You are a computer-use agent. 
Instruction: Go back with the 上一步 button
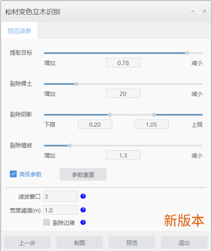pyautogui.click(x=27, y=243)
